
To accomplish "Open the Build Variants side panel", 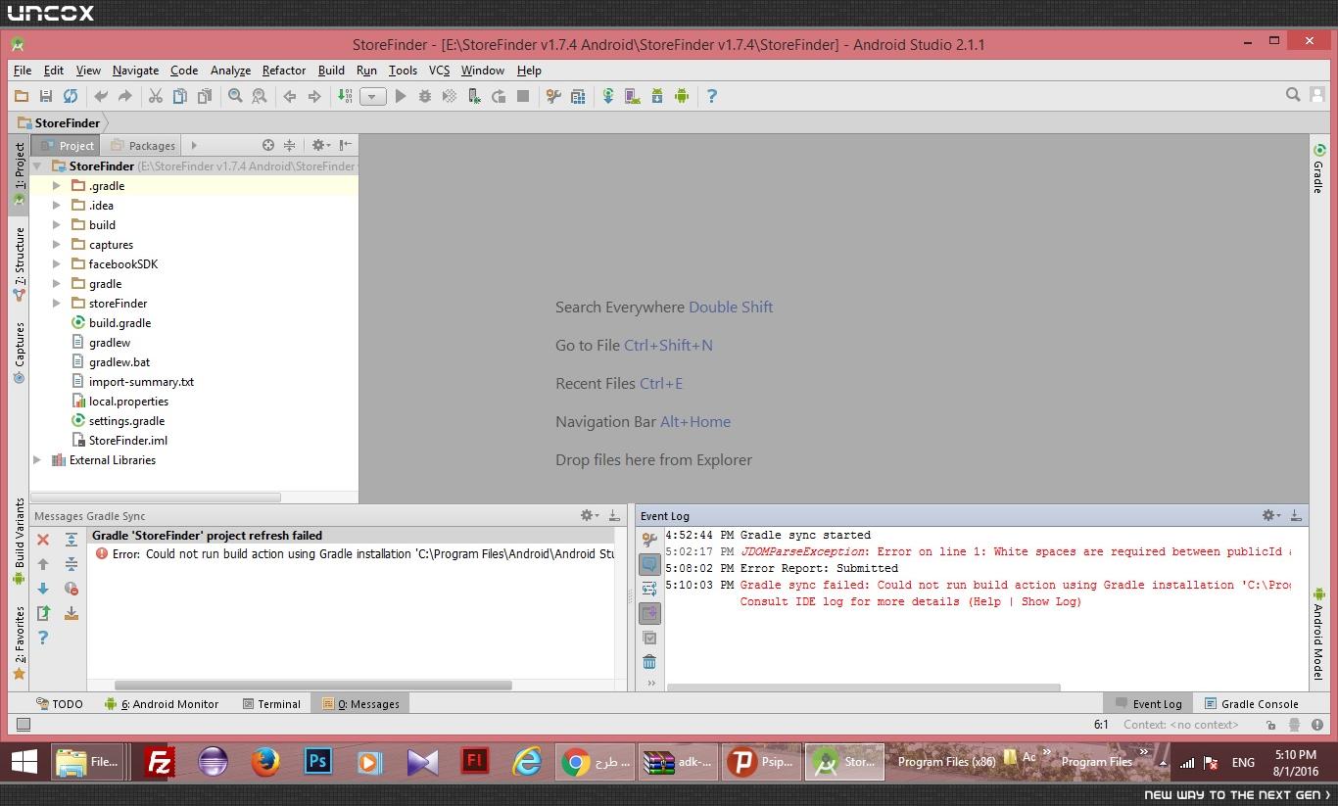I will coord(19,541).
